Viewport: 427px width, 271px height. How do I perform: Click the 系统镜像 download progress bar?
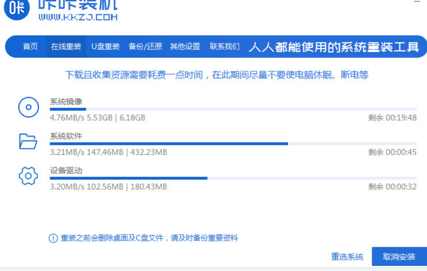(233, 109)
